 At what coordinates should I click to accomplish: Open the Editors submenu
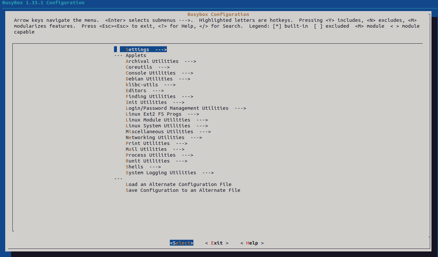[x=145, y=91]
